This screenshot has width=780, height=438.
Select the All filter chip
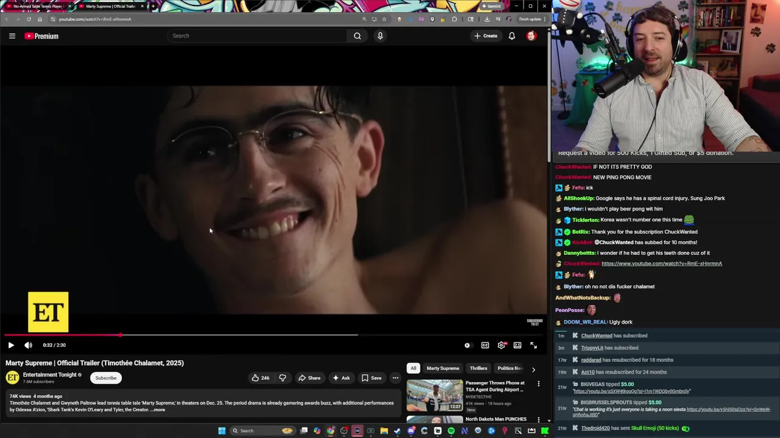tap(413, 368)
